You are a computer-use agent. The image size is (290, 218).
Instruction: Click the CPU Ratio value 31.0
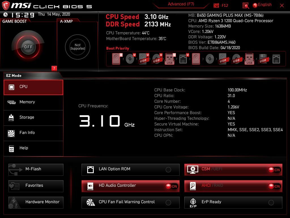point(231,96)
